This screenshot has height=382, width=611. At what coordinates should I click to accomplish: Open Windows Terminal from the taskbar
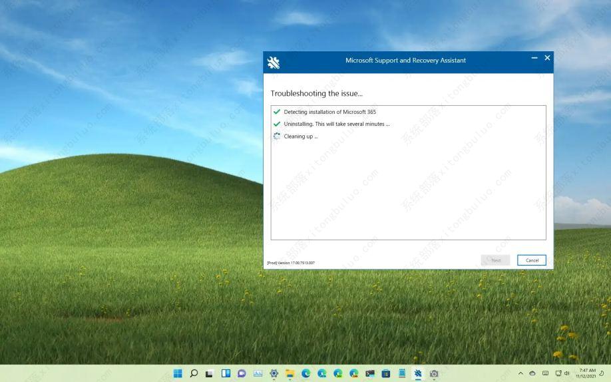pyautogui.click(x=370, y=374)
